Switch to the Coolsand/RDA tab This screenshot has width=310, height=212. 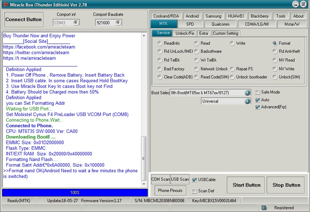pos(166,16)
